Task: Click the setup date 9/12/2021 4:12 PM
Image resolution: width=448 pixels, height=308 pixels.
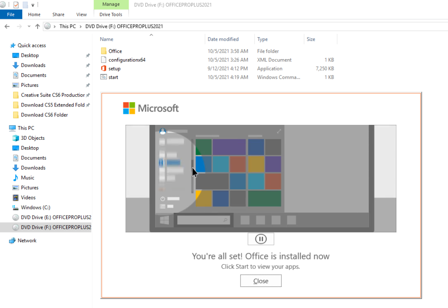Action: 227,68
